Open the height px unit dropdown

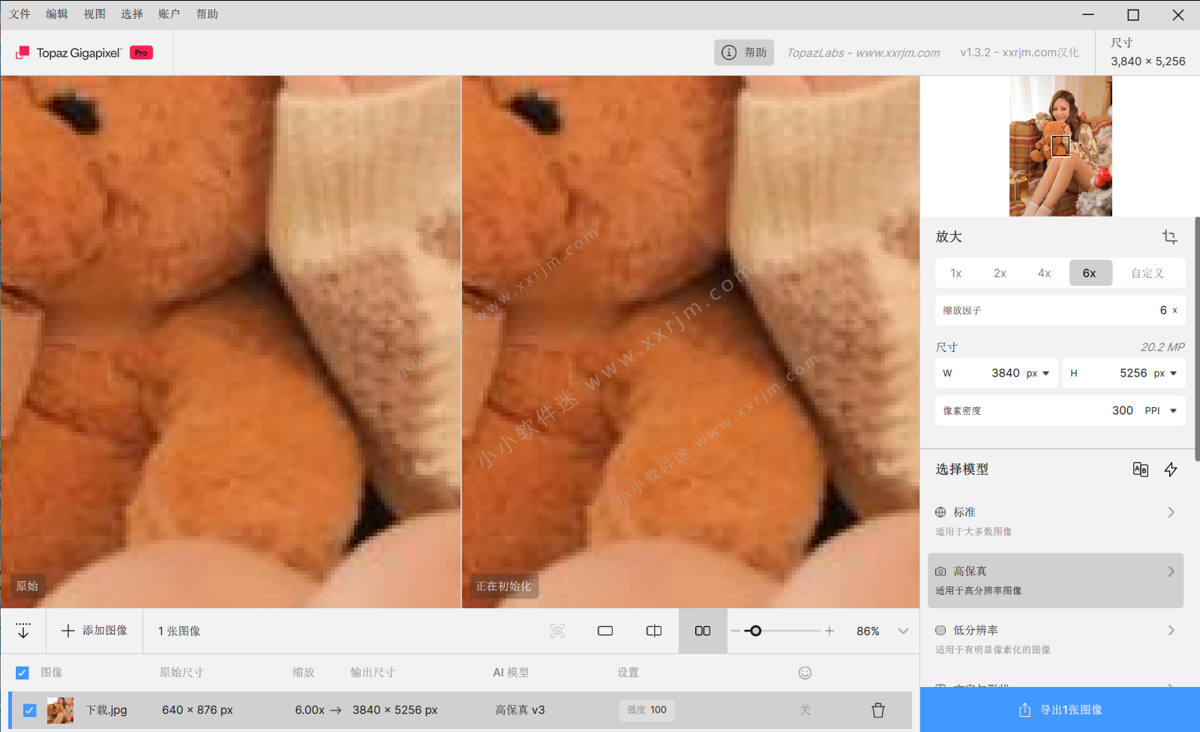(1165, 373)
